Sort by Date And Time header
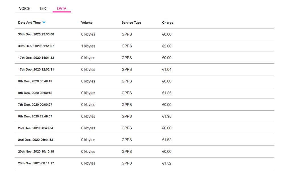The image size is (284, 182). [29, 22]
